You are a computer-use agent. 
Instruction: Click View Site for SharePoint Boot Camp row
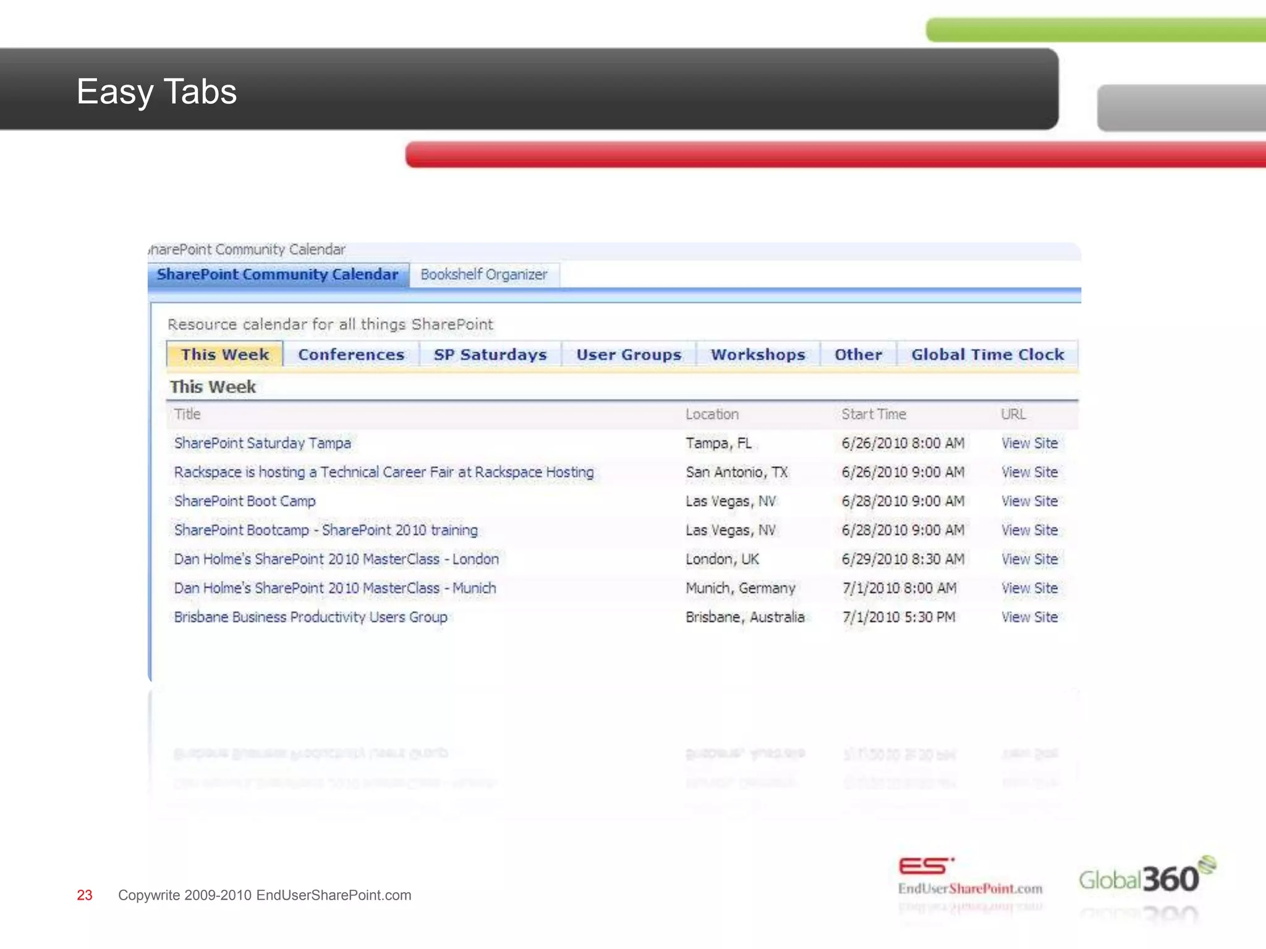point(1029,501)
